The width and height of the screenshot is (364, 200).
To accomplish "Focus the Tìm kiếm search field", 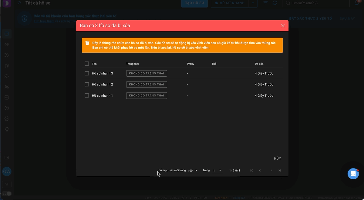I will point(315,3).
